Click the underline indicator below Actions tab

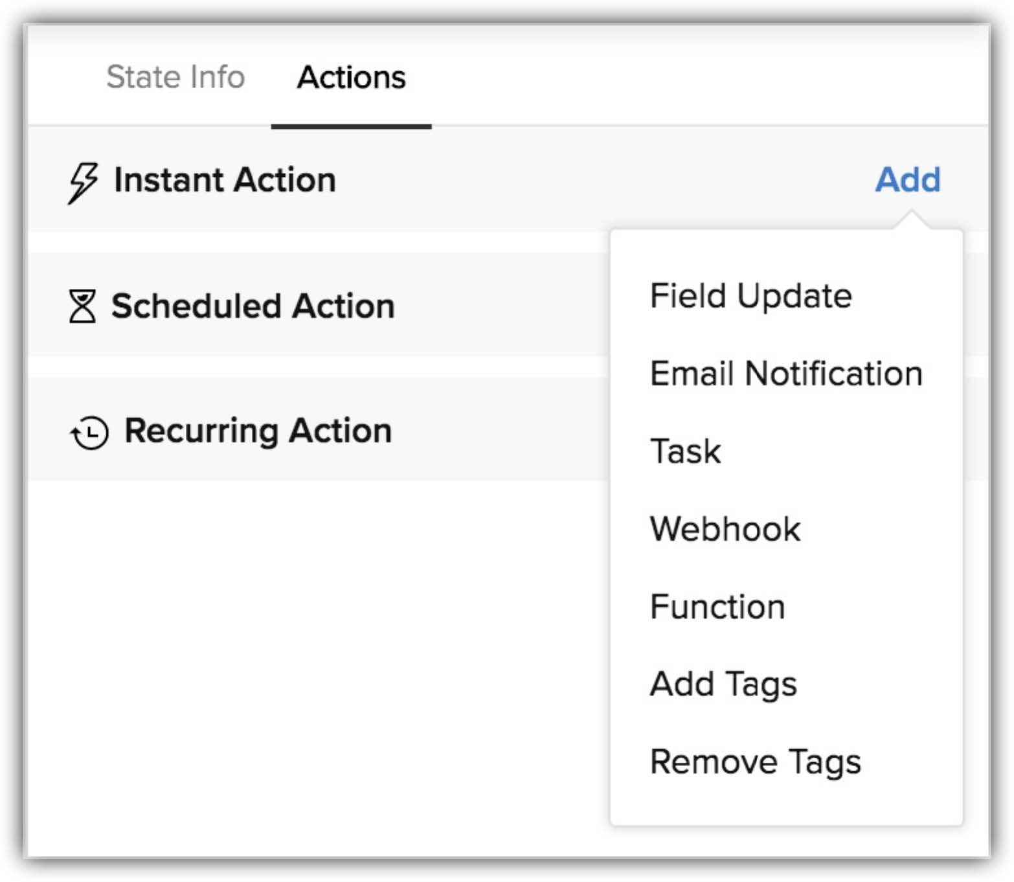point(351,126)
